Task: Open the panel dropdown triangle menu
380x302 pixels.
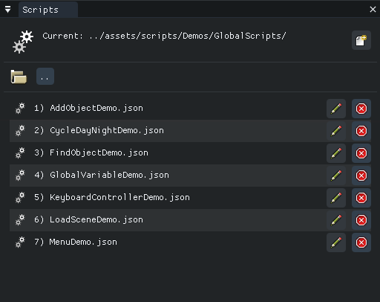Action: click(8, 10)
